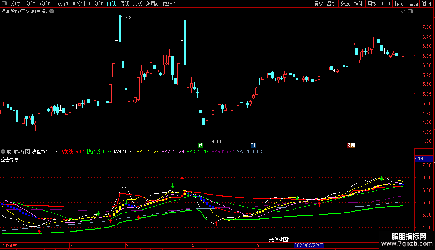Click the highlighted 7.14 price cursor box
The width and height of the screenshot is (435, 250).
pos(423,158)
